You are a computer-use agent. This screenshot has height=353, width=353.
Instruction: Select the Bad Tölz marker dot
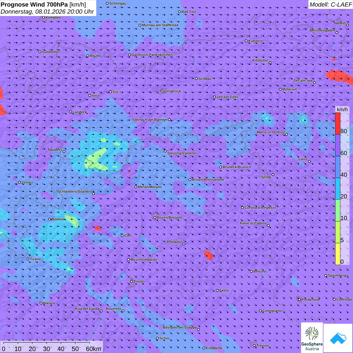(x=180, y=12)
